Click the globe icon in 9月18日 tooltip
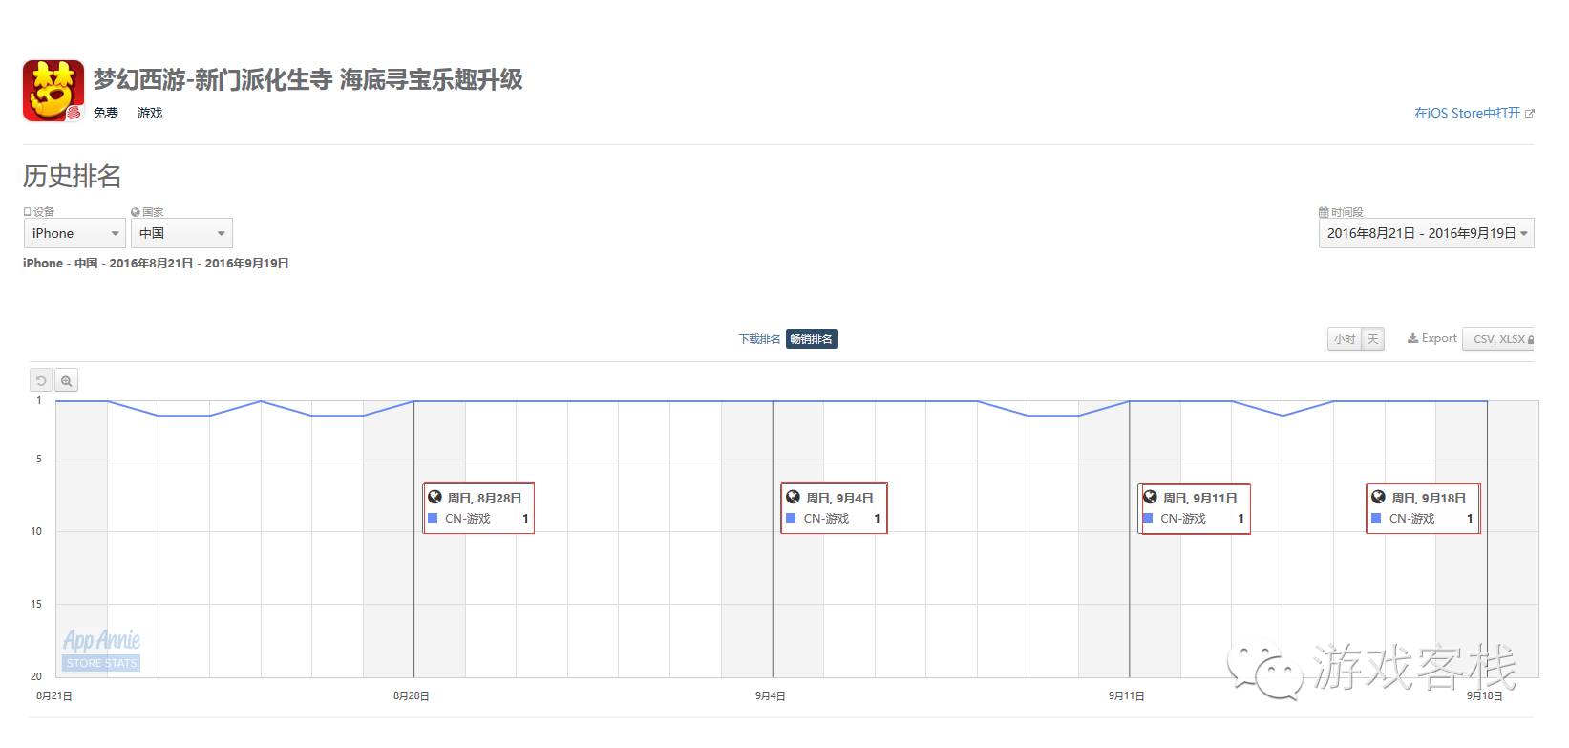 (1378, 497)
